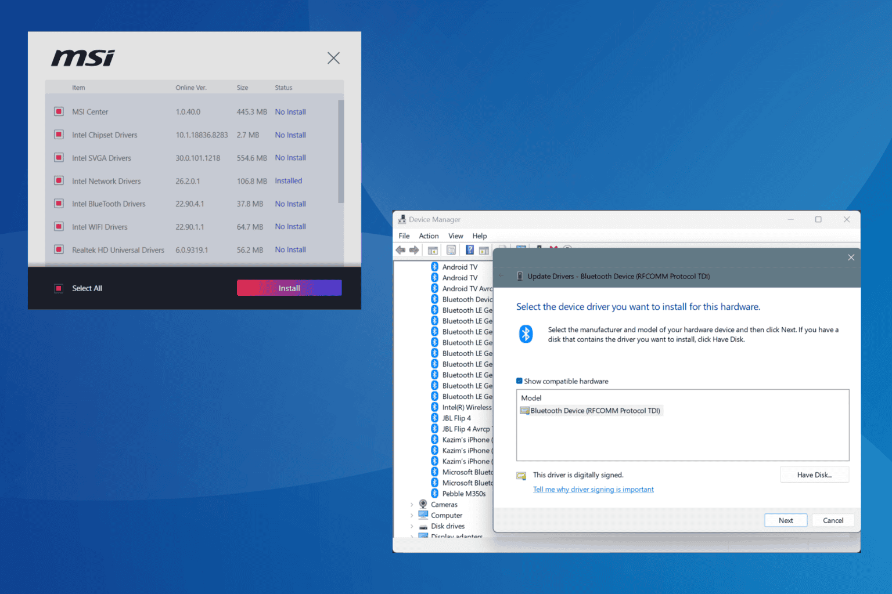Click the Have Disk button
The height and width of the screenshot is (594, 892).
click(814, 475)
